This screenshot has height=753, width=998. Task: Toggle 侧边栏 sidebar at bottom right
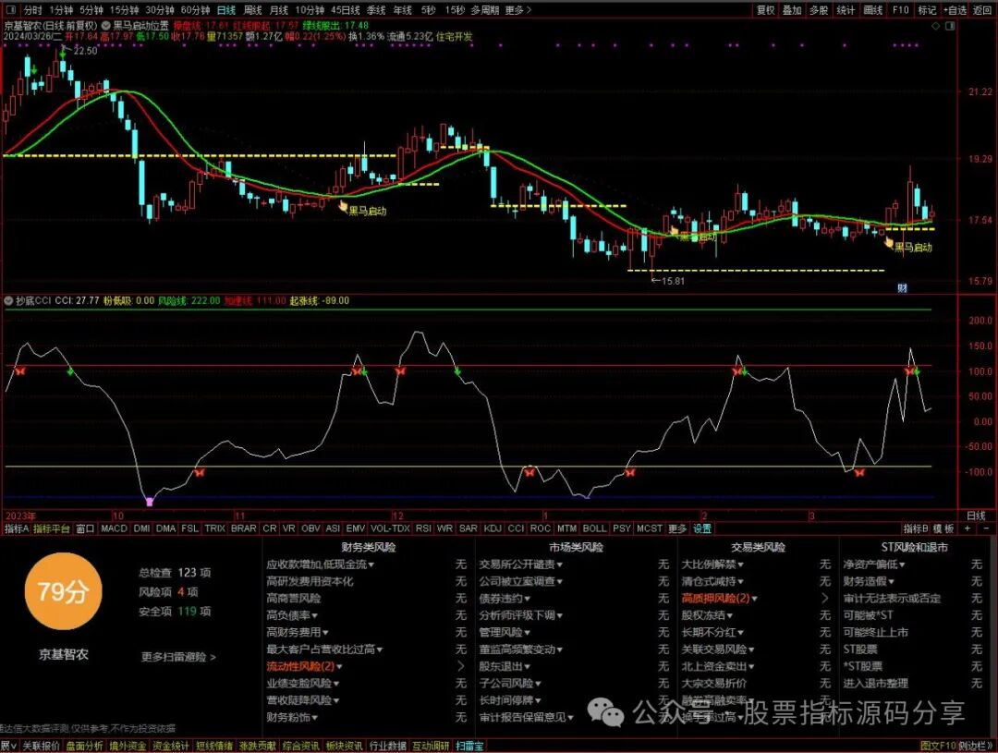coord(975,746)
